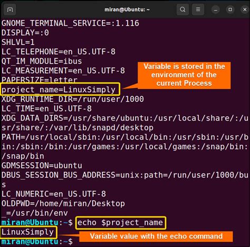
Task: Click the last empty prompt line
Action: 37,242
